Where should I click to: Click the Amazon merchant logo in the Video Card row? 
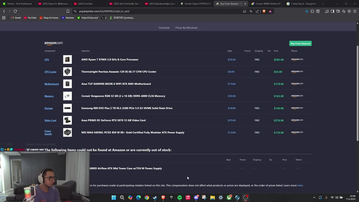click(x=297, y=120)
